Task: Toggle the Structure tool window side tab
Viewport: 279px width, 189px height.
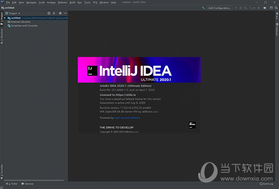Action: [1, 36]
